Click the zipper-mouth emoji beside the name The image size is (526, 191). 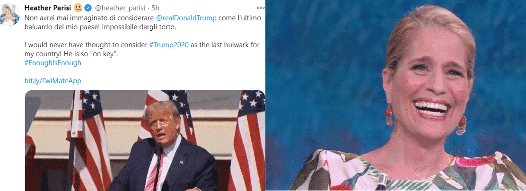point(78,7)
